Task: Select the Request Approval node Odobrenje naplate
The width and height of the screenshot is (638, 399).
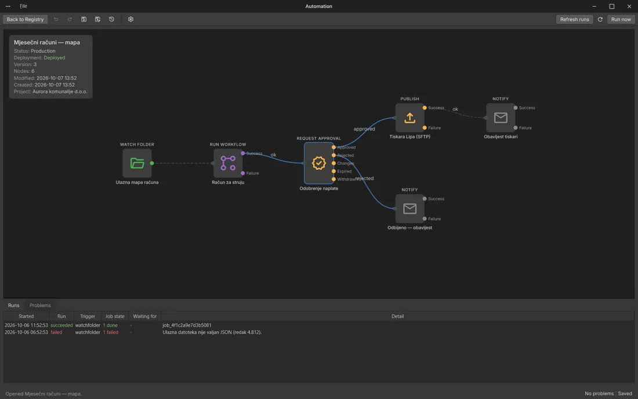Action: click(318, 163)
